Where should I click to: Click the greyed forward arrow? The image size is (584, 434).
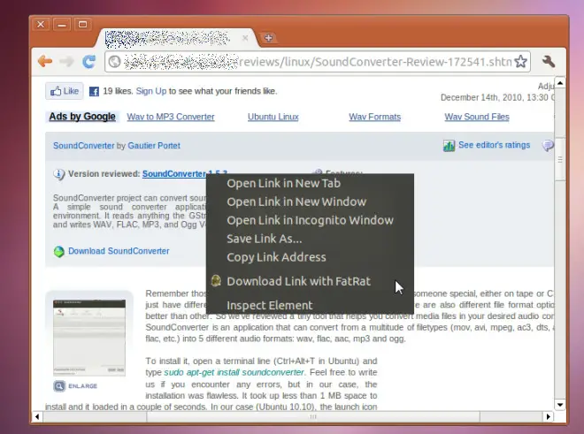[66, 61]
